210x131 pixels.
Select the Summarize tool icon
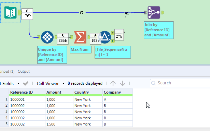coord(80,37)
